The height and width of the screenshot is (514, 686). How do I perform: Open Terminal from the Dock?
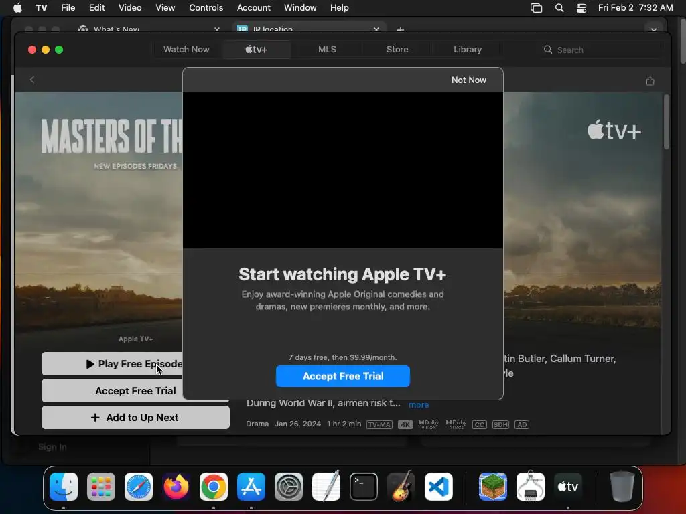tap(364, 487)
